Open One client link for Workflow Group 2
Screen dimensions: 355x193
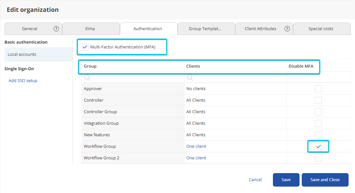pos(196,158)
